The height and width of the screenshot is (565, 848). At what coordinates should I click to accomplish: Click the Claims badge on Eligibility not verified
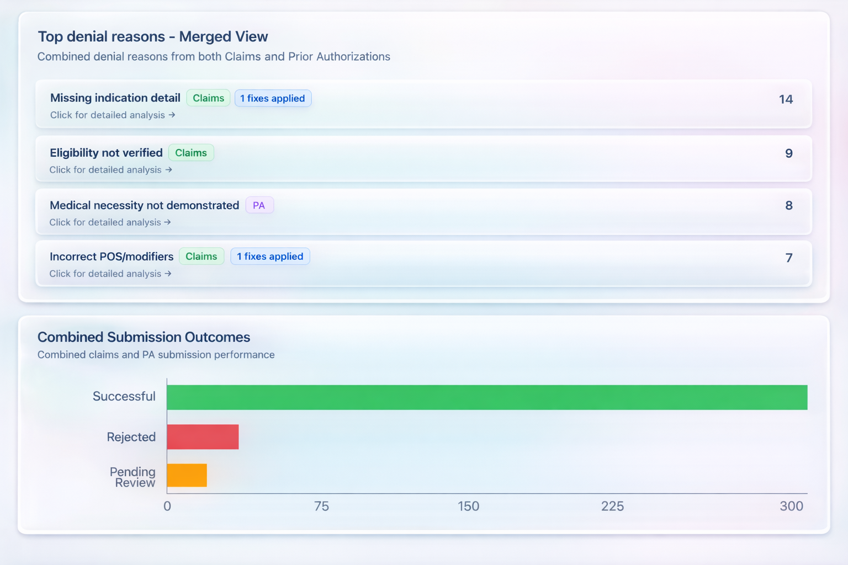click(191, 152)
